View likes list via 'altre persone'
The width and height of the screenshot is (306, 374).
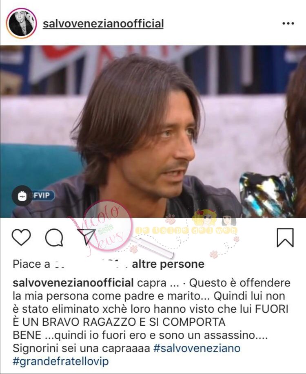pyautogui.click(x=168, y=264)
